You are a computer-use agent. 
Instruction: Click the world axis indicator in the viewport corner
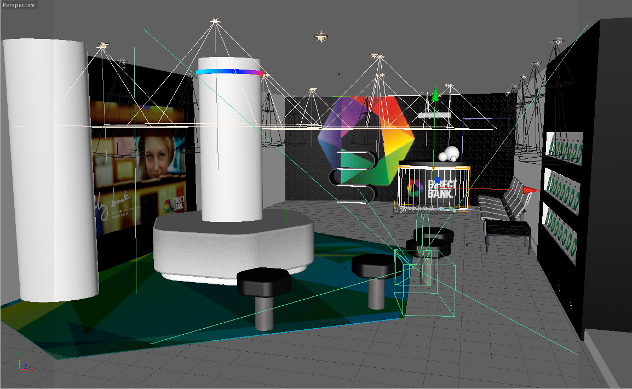click(25, 363)
